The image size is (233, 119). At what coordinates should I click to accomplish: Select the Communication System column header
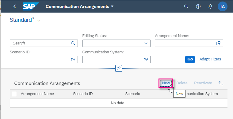click(202, 94)
